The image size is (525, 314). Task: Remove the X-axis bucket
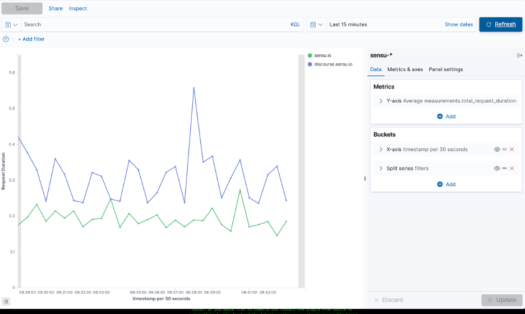pos(512,149)
